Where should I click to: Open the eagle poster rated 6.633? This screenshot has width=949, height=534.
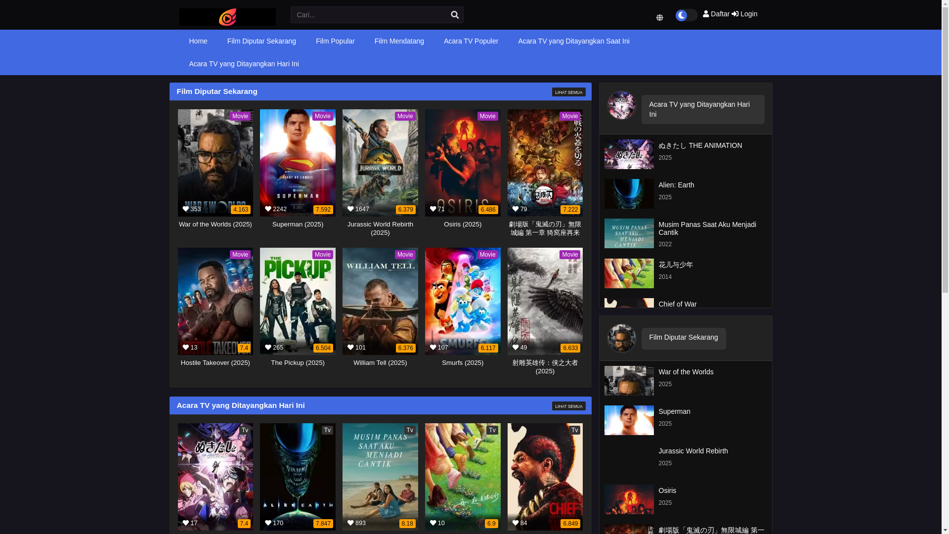[545, 301]
